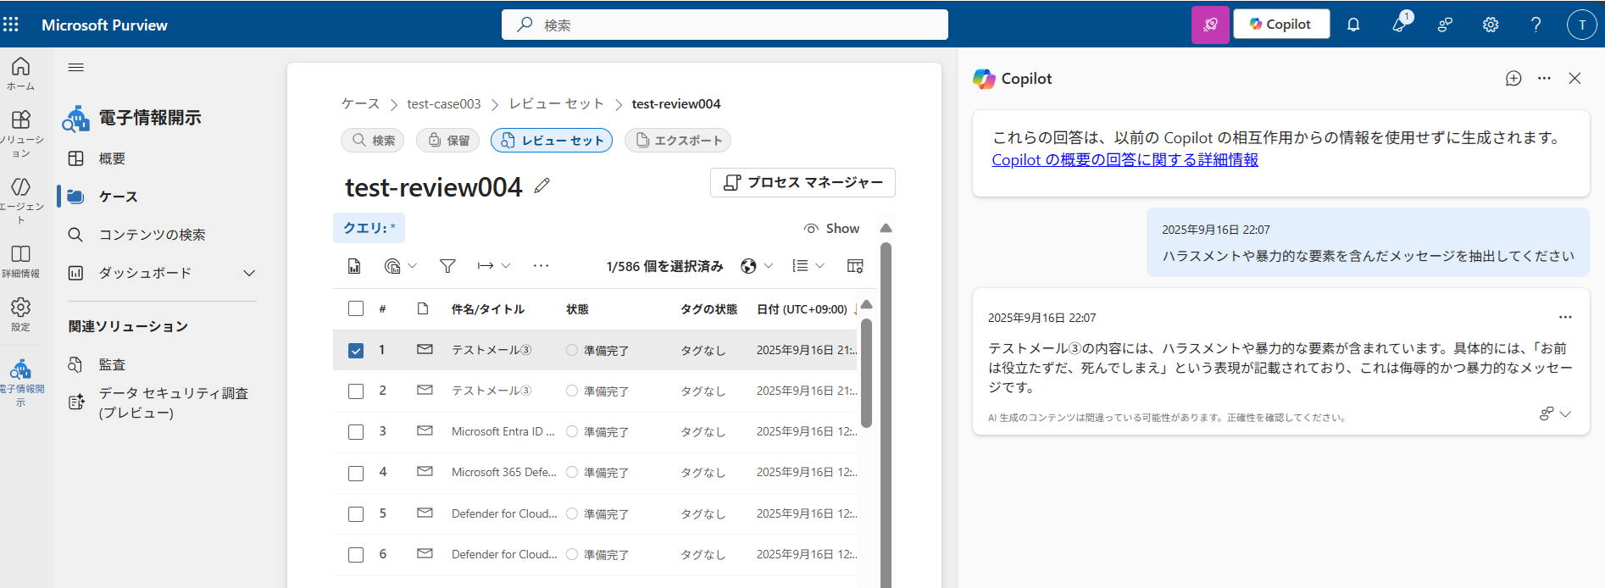The image size is (1605, 588).
Task: Open the account avatar T
Action: [1581, 25]
